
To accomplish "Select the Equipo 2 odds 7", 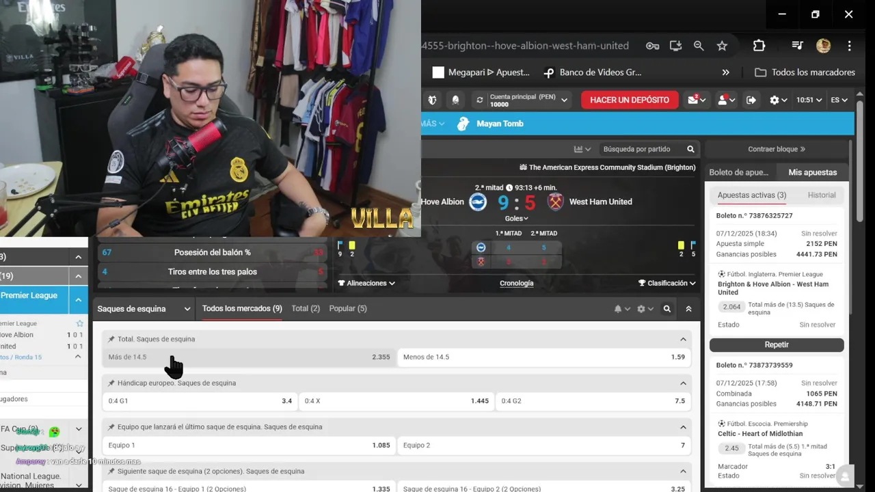I will pyautogui.click(x=544, y=446).
